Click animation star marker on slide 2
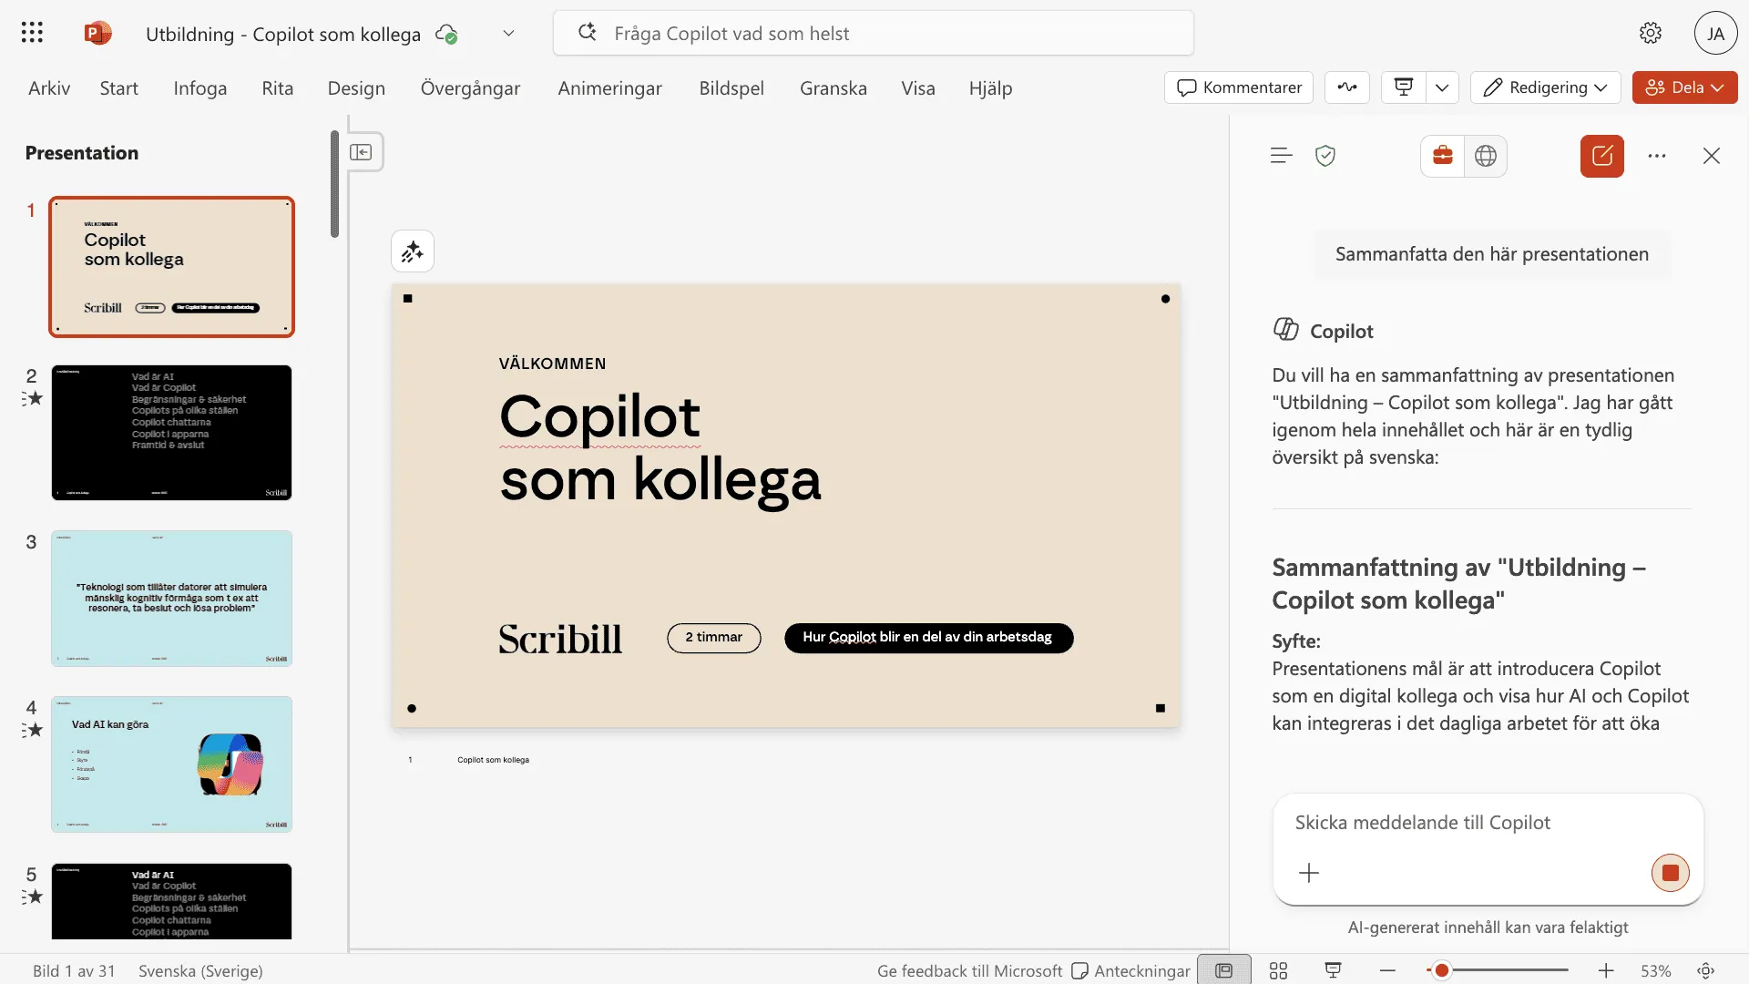The image size is (1749, 984). pyautogui.click(x=33, y=398)
